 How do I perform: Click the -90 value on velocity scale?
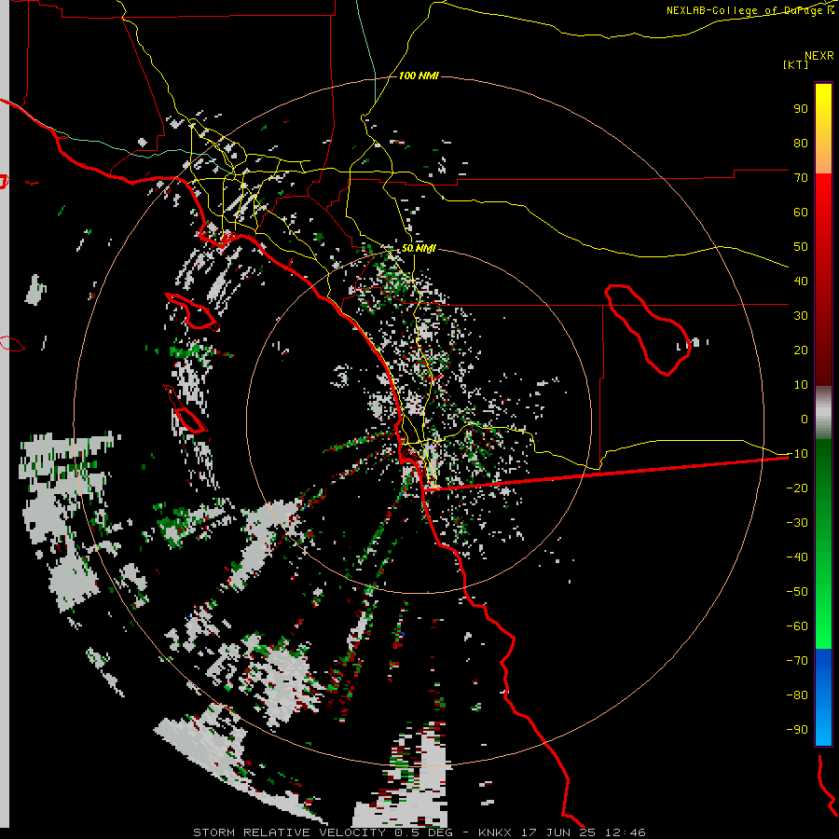click(797, 730)
